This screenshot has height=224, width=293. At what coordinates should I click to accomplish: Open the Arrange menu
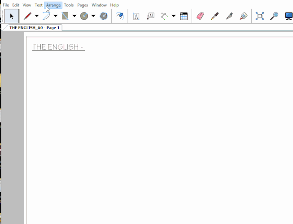53,5
